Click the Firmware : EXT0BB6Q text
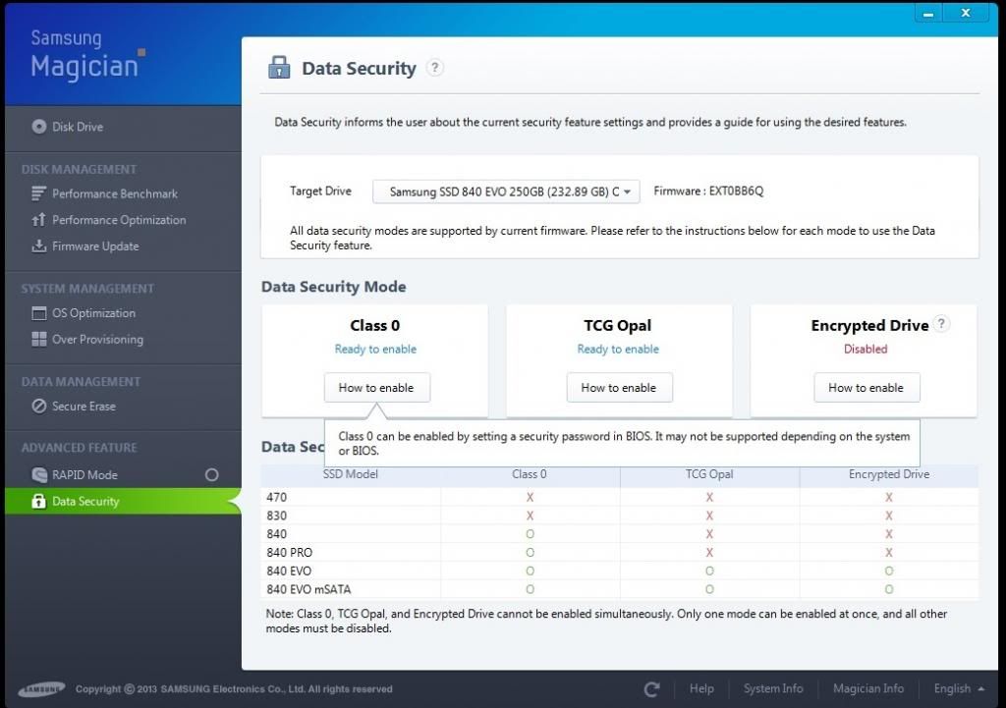 [x=708, y=191]
